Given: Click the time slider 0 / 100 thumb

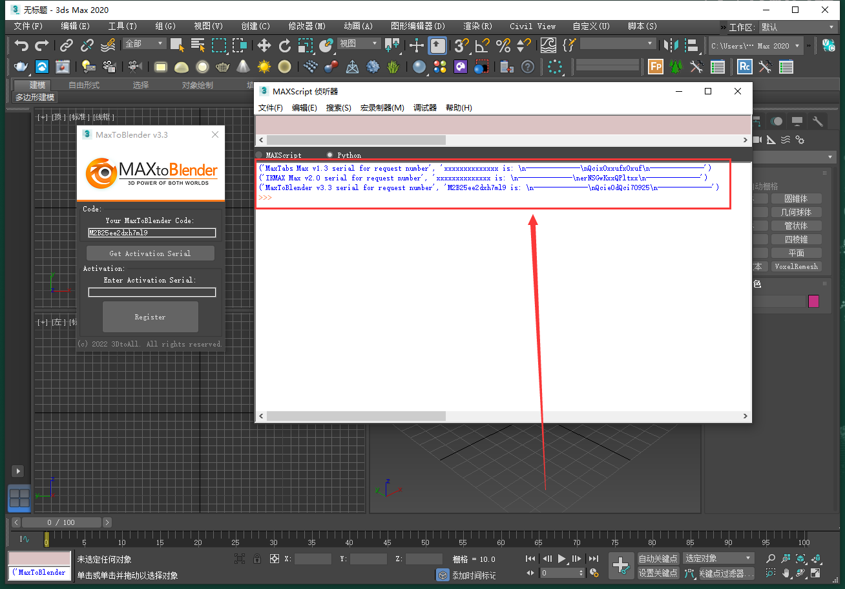Looking at the screenshot, I should 61,522.
